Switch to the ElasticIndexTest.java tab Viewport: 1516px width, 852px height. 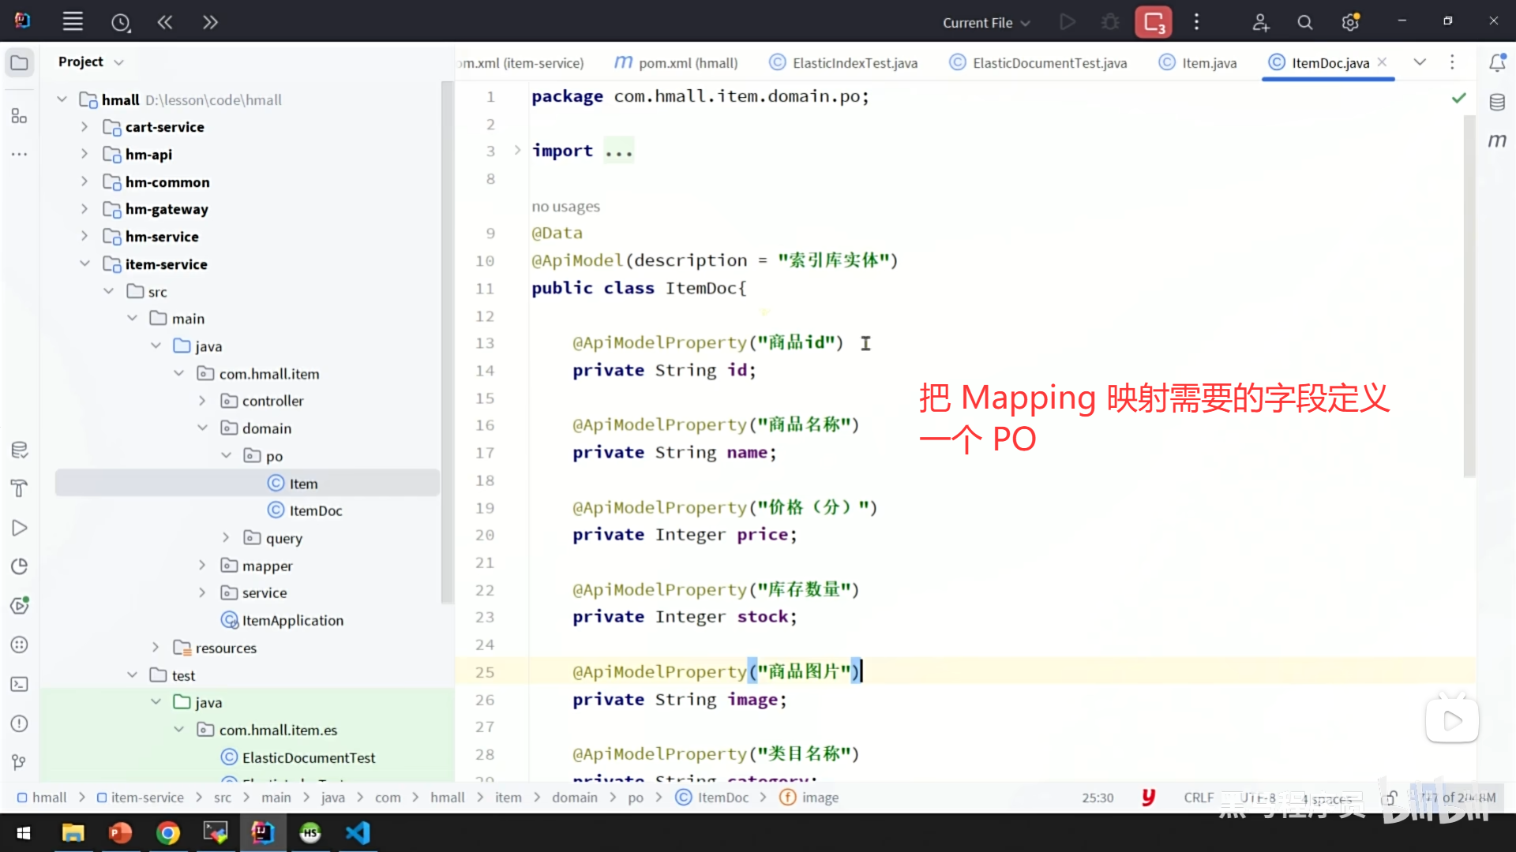(854, 63)
